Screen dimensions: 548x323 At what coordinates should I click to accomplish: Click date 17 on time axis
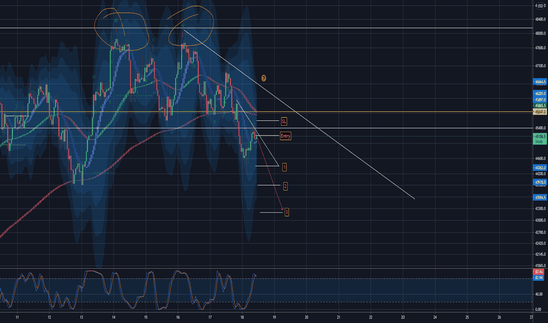[210, 317]
